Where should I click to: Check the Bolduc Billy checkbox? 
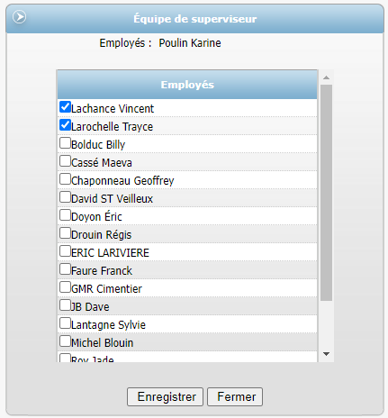coord(65,143)
